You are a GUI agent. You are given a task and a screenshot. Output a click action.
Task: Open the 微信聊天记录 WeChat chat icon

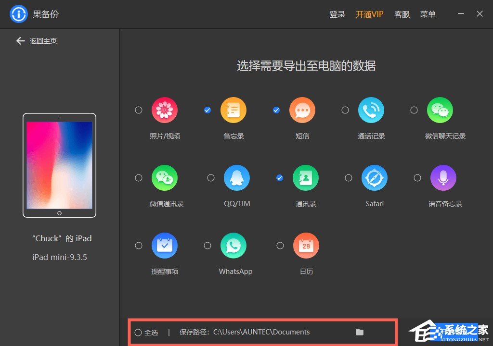tap(440, 110)
